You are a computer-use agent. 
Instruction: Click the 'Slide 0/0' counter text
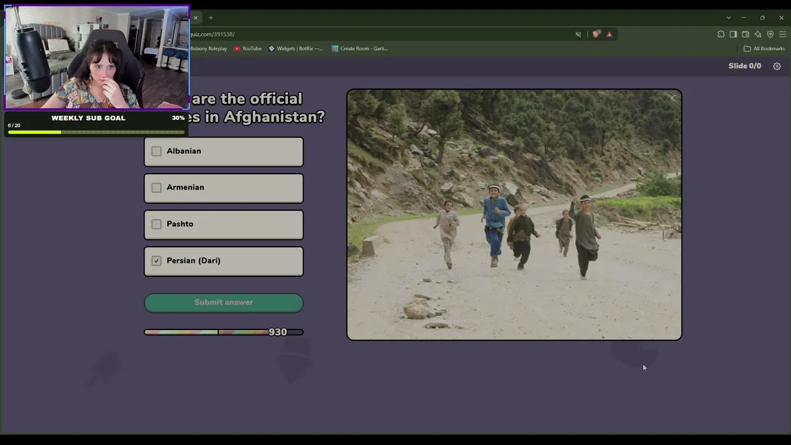coord(745,66)
